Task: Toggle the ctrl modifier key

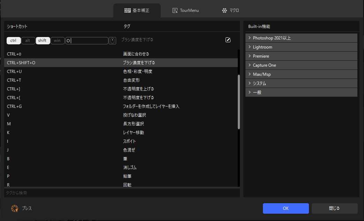Action: pos(14,40)
